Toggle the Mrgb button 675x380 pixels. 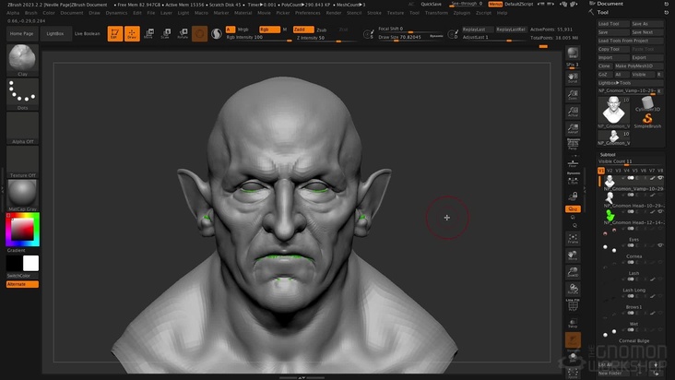[243, 30]
